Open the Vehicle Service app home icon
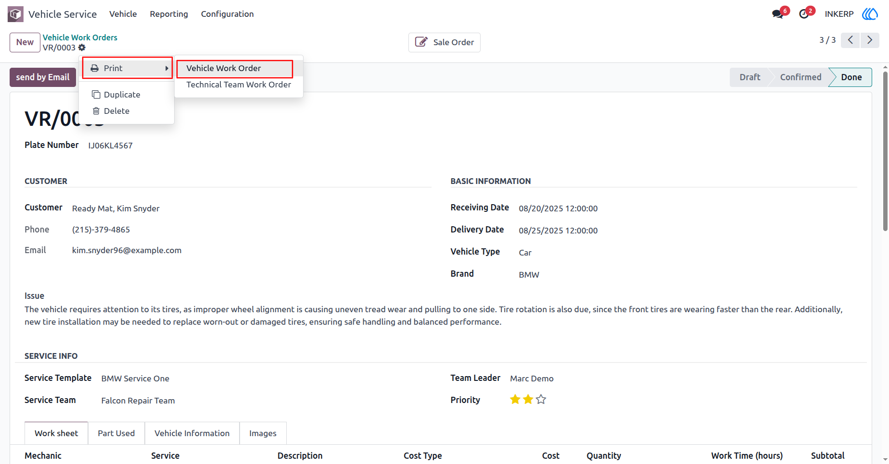 tap(15, 14)
